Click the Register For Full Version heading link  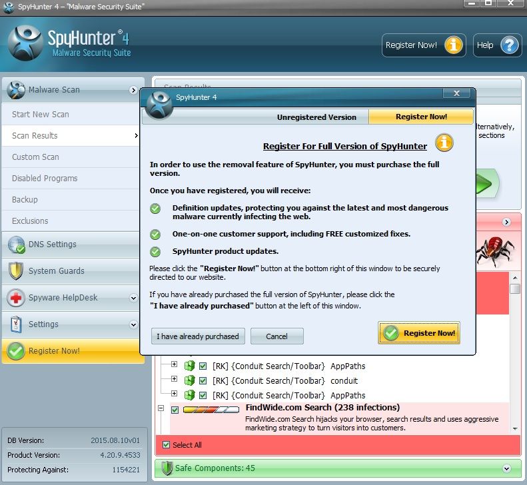click(x=345, y=146)
